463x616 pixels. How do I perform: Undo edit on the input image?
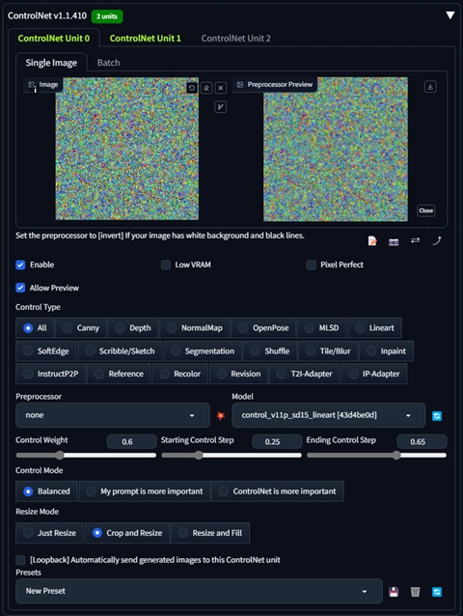192,88
